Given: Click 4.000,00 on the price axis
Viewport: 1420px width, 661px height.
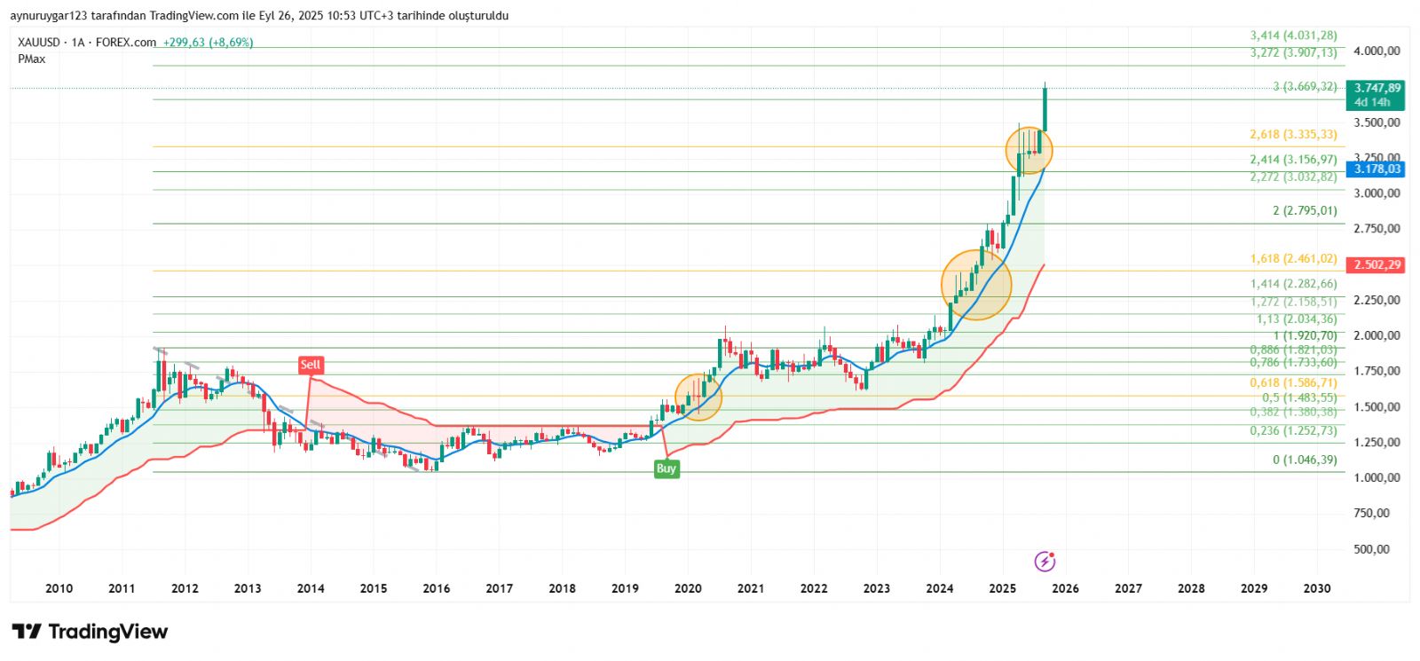Looking at the screenshot, I should coord(1377,51).
